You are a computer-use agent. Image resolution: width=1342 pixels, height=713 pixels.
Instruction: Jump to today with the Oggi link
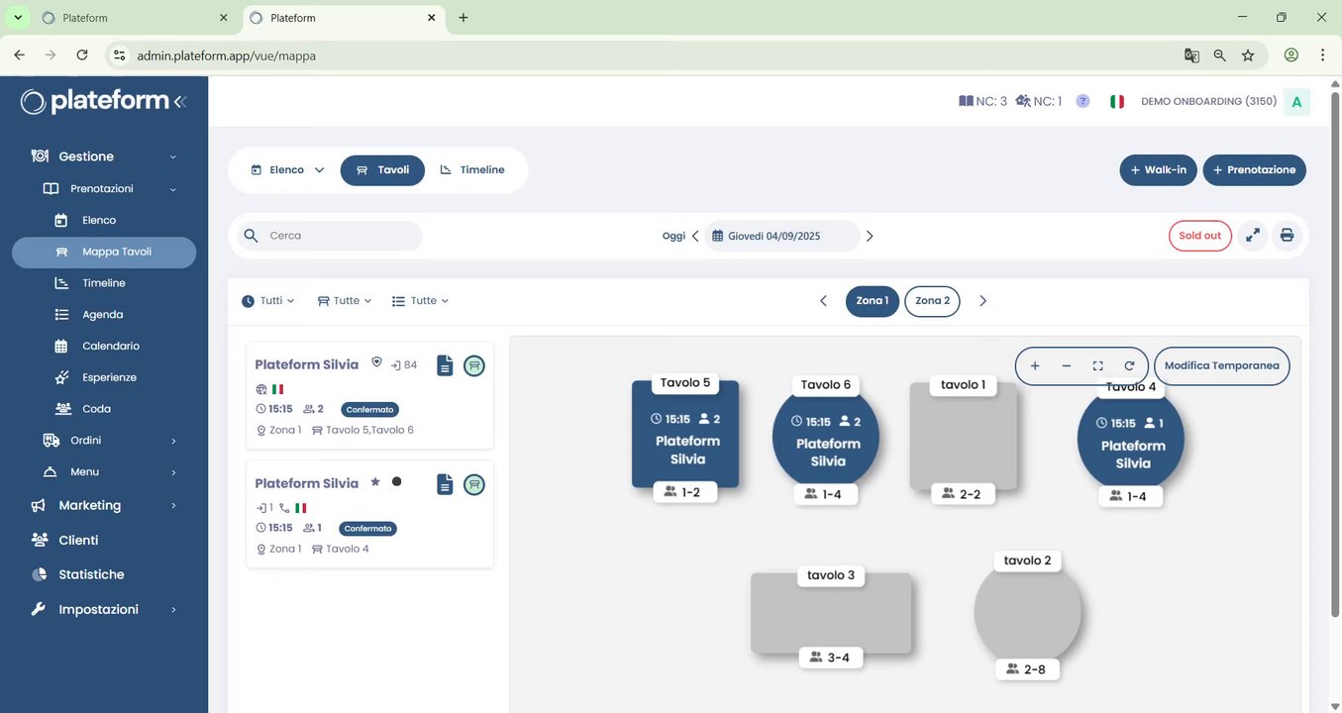(673, 236)
